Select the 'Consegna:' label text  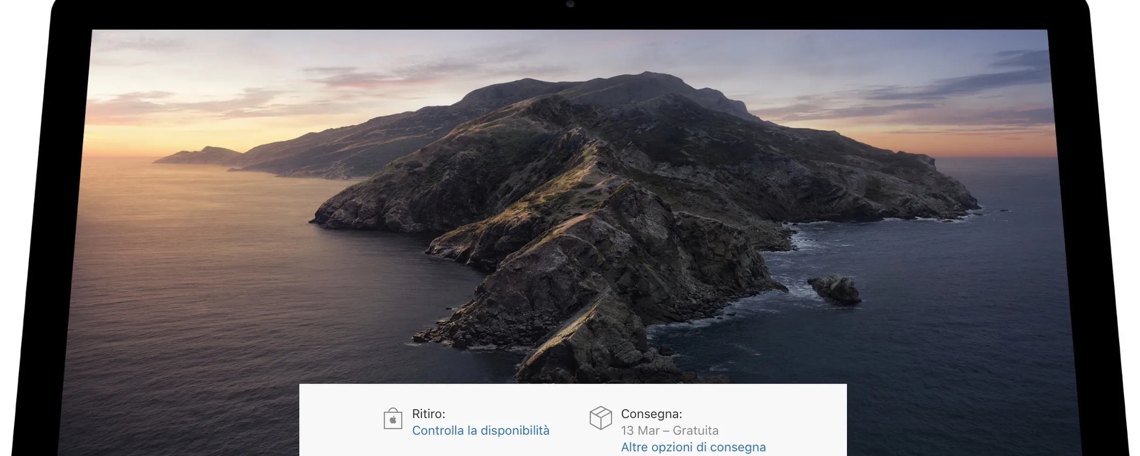coord(652,414)
